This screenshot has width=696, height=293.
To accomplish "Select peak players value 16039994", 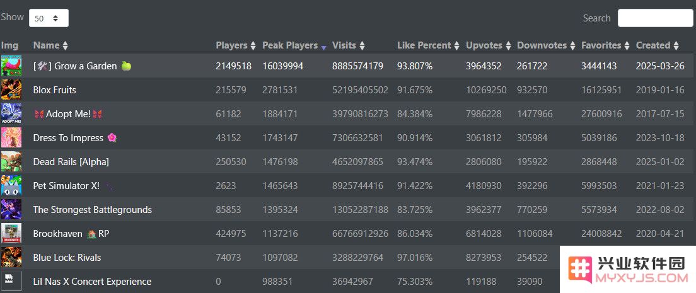I will click(282, 66).
